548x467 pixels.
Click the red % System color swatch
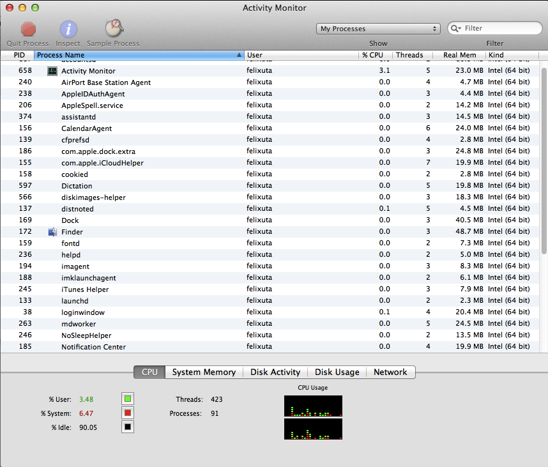[x=128, y=413]
